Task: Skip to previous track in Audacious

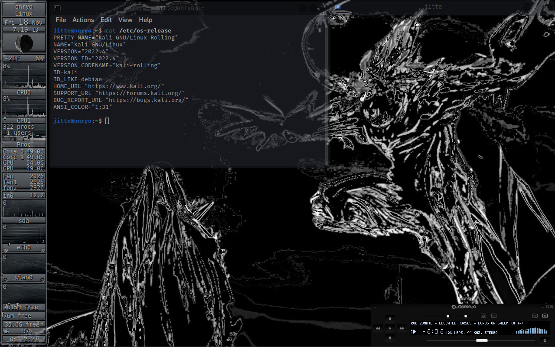Action: click(378, 328)
